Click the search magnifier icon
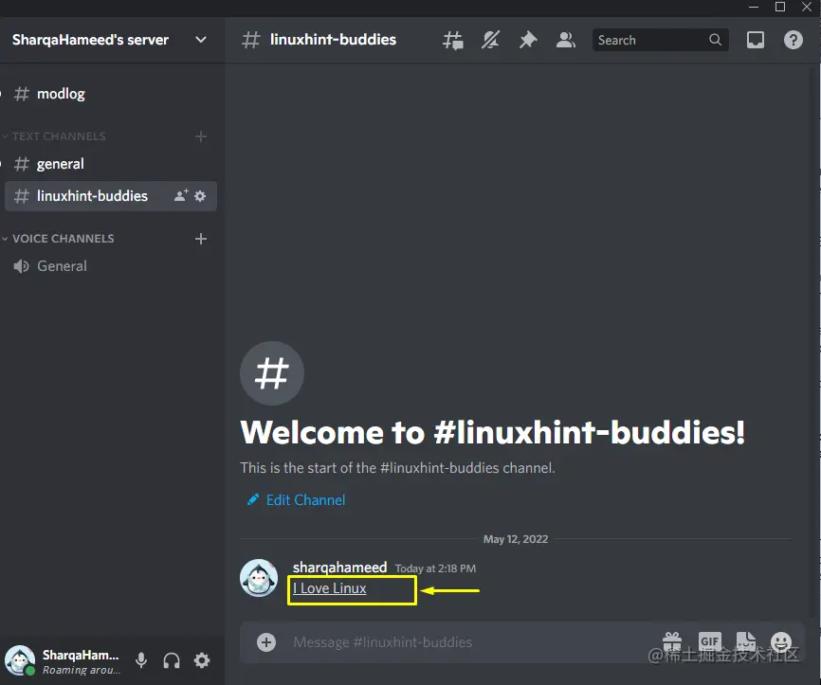Image resolution: width=821 pixels, height=685 pixels. point(715,40)
